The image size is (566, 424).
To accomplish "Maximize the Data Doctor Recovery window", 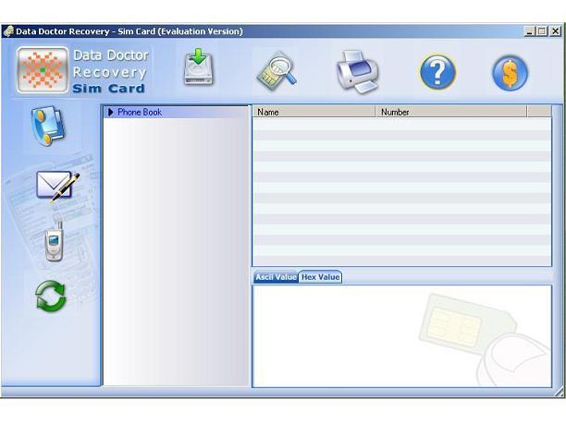I will point(542,31).
